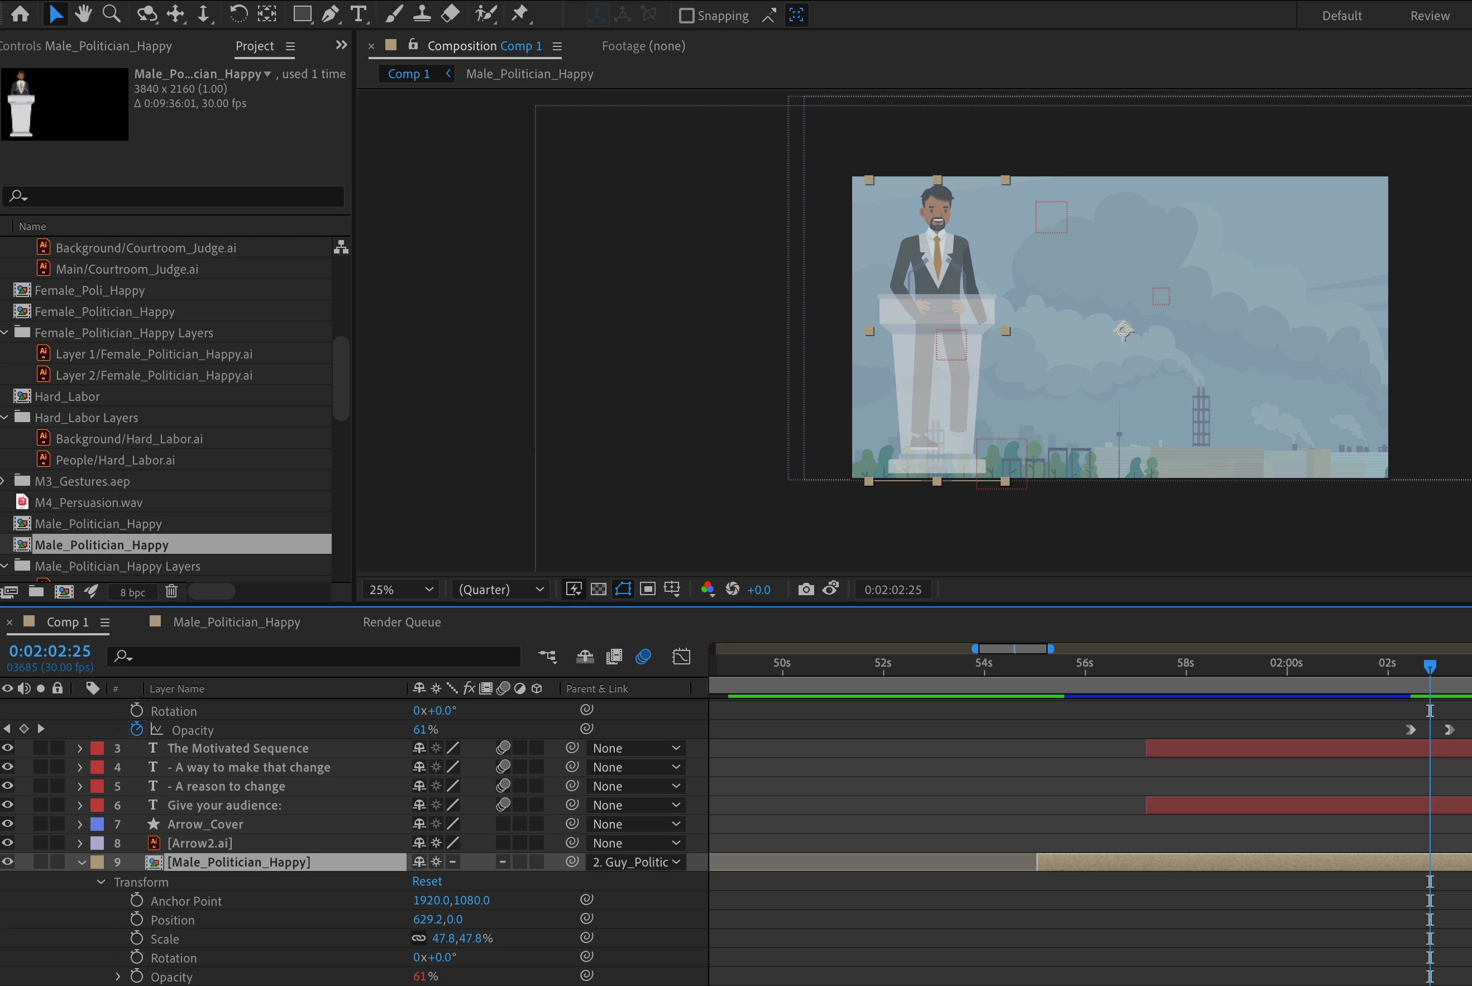Select the Horizontal Type tool
The height and width of the screenshot is (986, 1472).
click(359, 14)
